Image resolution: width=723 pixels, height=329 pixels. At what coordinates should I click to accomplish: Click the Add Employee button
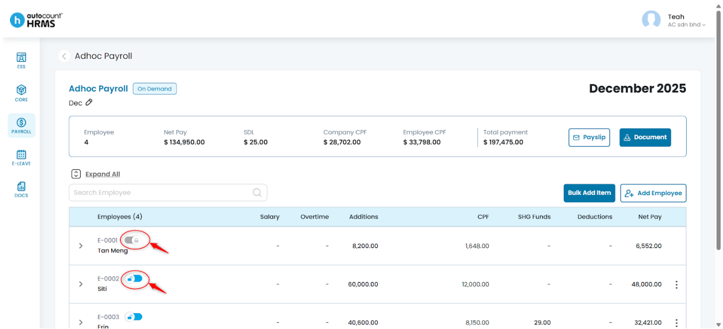click(653, 193)
